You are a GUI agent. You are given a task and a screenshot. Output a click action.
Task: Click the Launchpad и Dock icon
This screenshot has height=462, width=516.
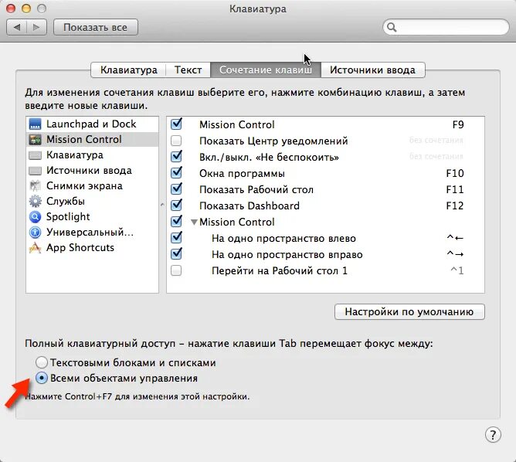(x=35, y=124)
